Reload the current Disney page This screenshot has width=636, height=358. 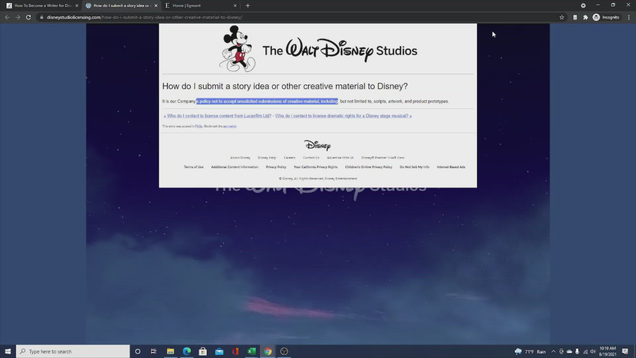28,17
